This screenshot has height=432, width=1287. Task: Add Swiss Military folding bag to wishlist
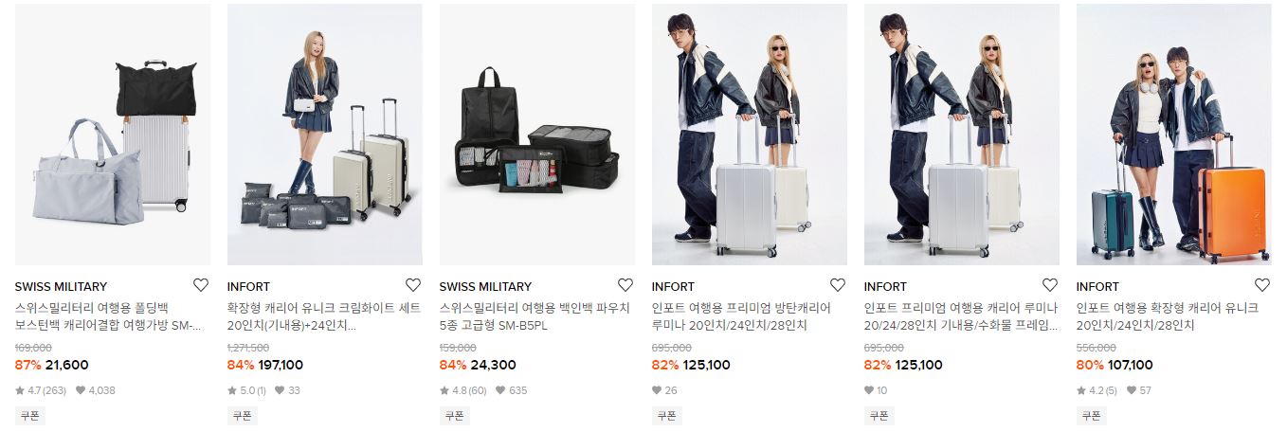pos(201,285)
